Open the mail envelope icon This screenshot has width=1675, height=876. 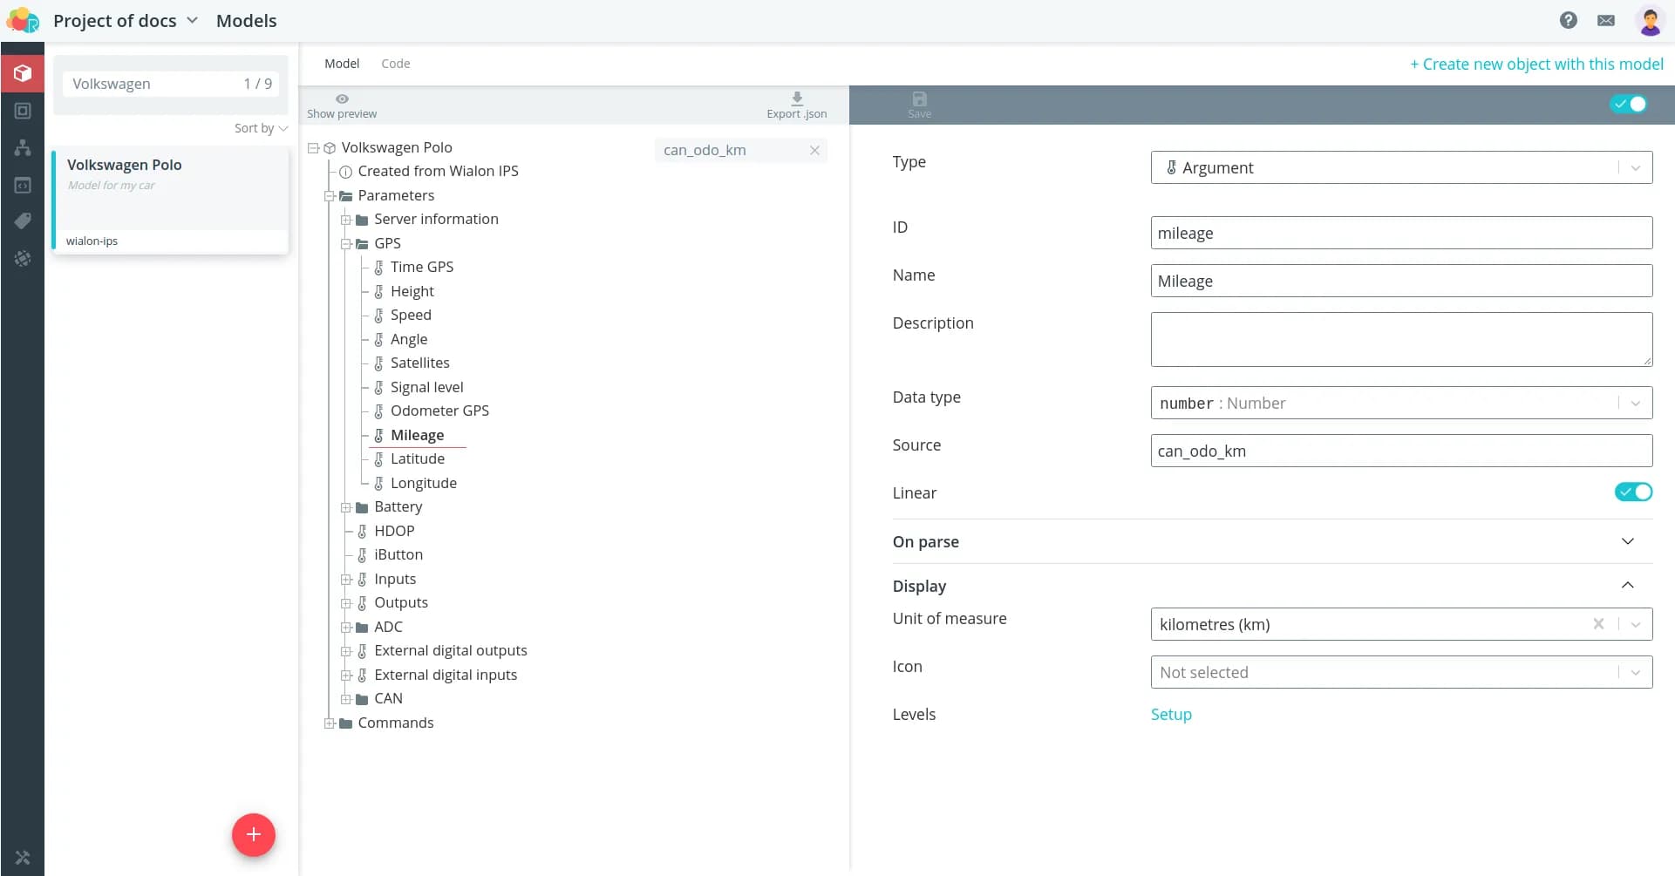[1605, 20]
